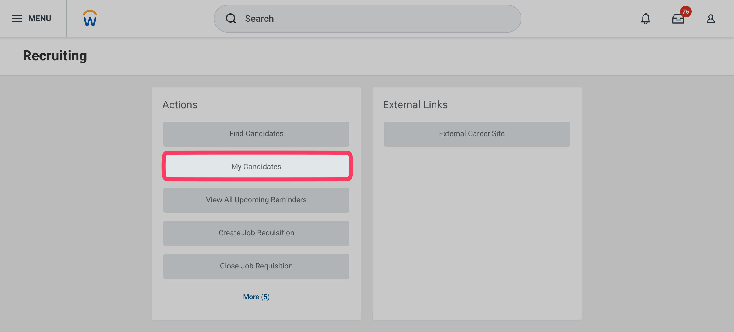
Task: Click the Workday logo to go home
Action: (90, 19)
